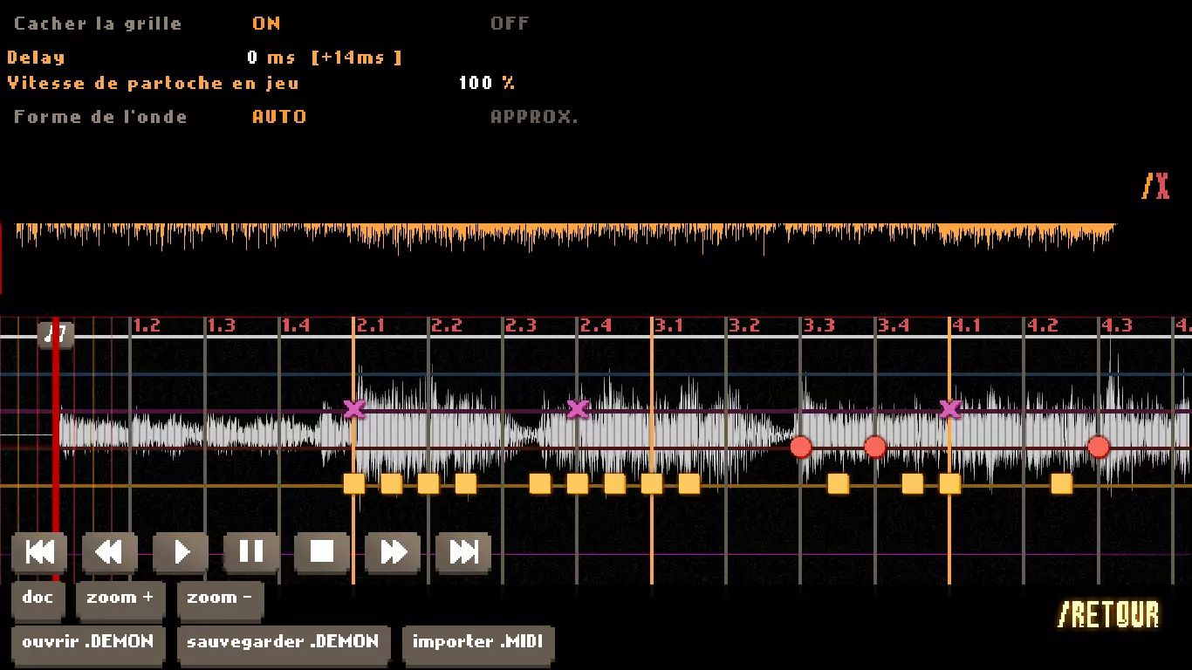Click the orange waveform overview strip
Screen dimensions: 1192x670
[565, 237]
